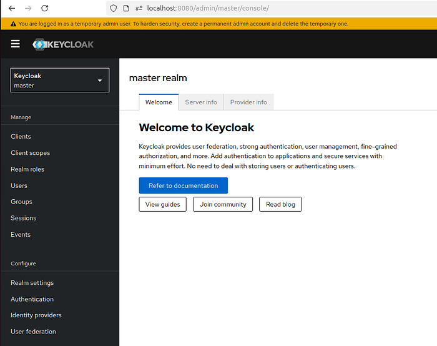Image resolution: width=437 pixels, height=346 pixels.
Task: Click the 'Manage' section label
Action: pyautogui.click(x=21, y=117)
